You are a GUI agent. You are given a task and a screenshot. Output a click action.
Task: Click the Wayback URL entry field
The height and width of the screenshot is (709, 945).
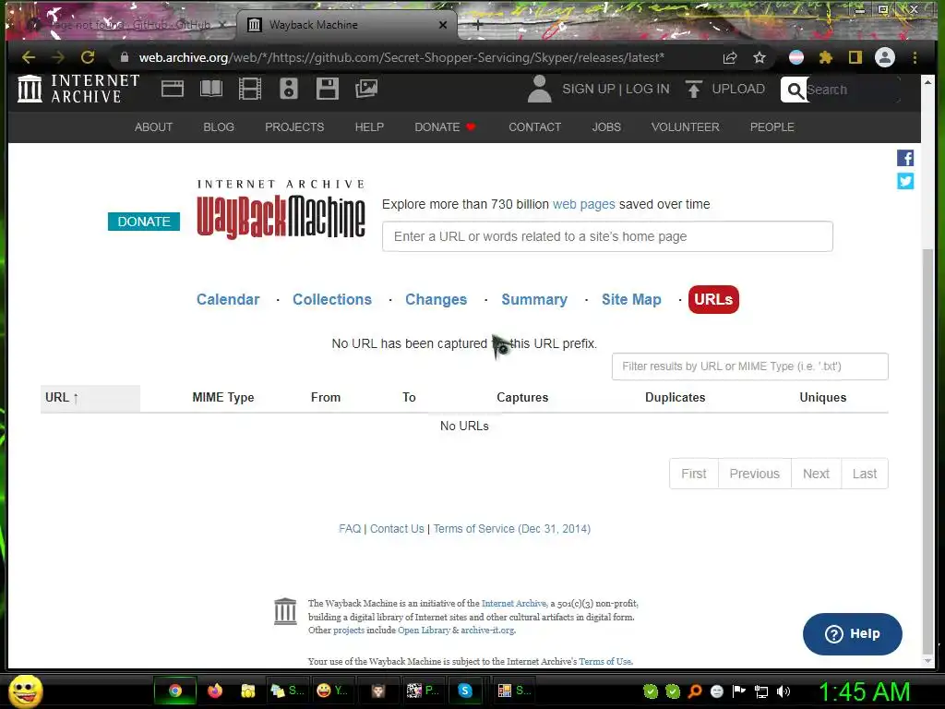click(607, 236)
